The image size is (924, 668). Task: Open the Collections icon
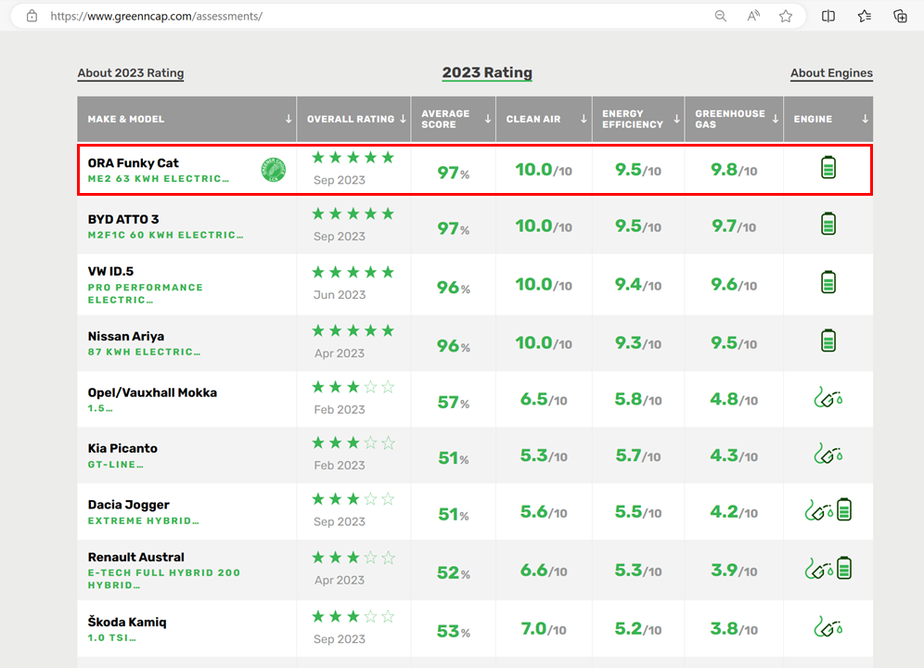[x=900, y=16]
